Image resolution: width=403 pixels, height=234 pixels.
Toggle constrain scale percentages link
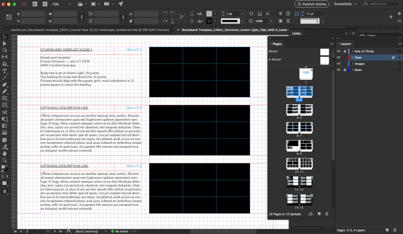[x=123, y=17]
